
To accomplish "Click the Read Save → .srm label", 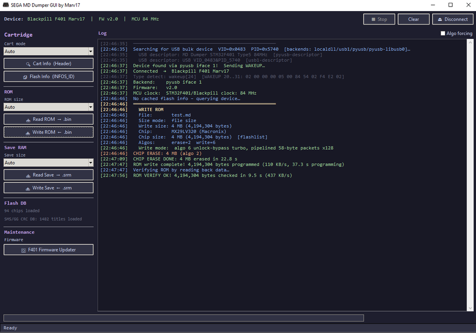I will (52, 175).
